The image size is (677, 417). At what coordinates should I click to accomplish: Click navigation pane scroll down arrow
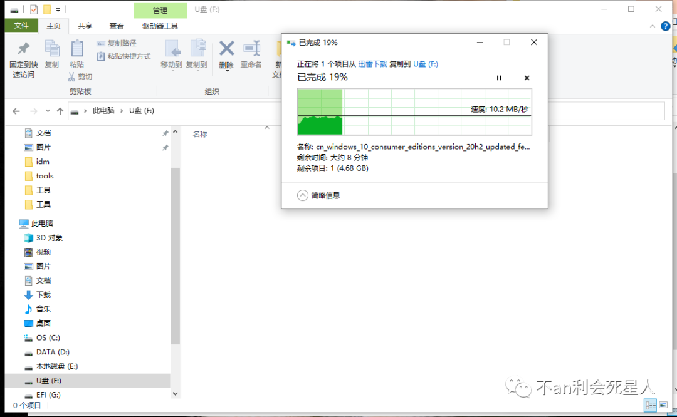pos(176,393)
